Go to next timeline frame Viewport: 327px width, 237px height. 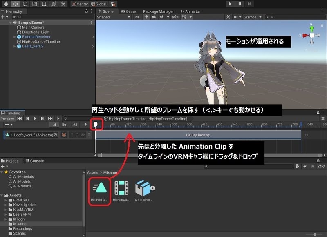[43, 119]
